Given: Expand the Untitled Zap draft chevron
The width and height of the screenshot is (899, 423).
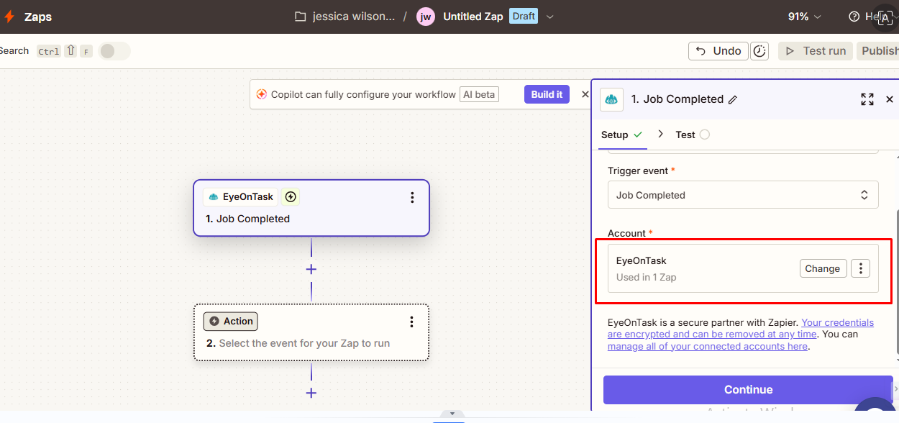Looking at the screenshot, I should [550, 17].
